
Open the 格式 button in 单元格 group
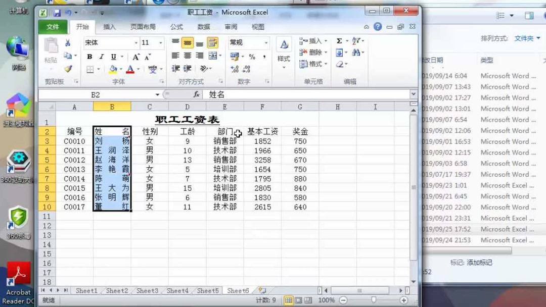tap(312, 64)
